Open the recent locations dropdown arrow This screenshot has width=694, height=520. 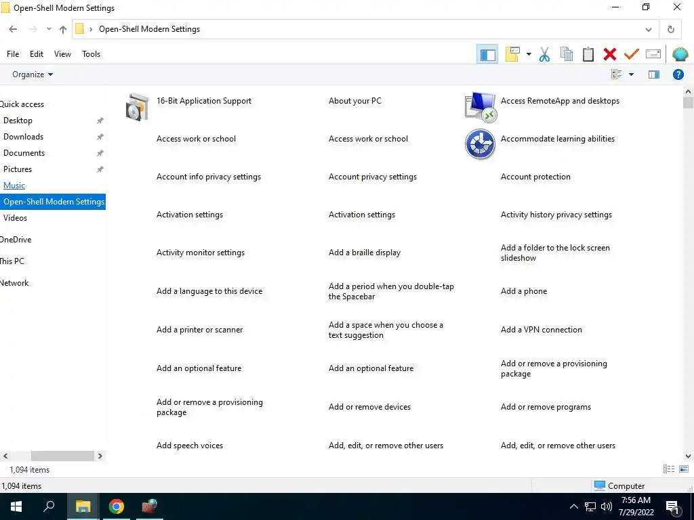tap(49, 29)
